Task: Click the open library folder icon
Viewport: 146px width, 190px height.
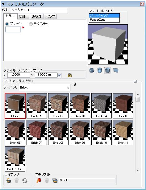Action: 9,181
